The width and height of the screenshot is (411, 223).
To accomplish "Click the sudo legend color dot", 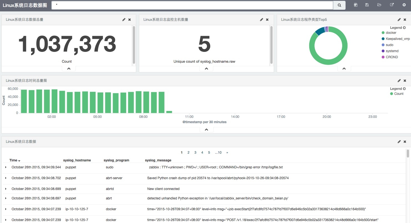I will pos(383,45).
